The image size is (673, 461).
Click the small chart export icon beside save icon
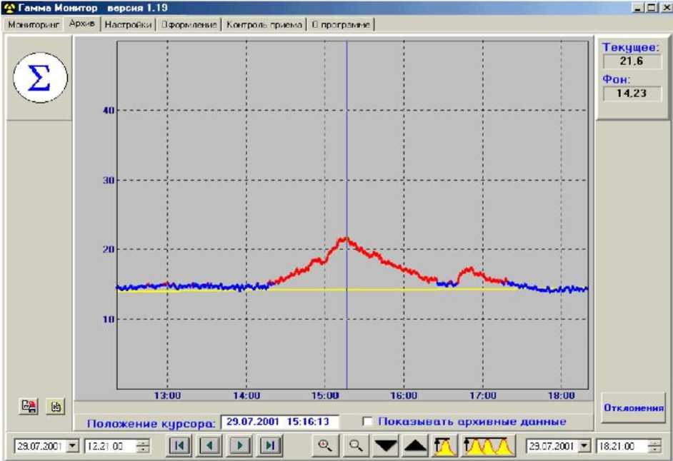[x=55, y=405]
